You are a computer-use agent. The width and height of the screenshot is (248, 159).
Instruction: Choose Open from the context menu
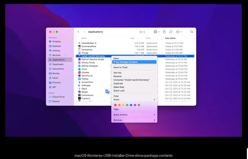(134, 58)
